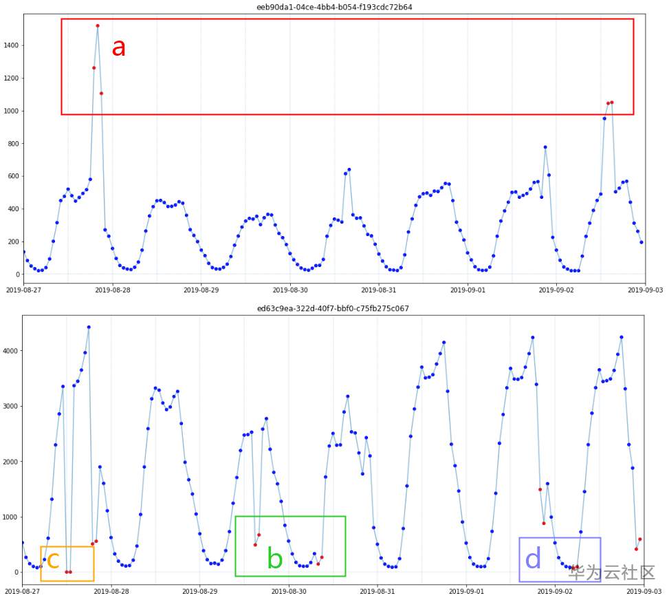The width and height of the screenshot is (669, 600).
Task: Click the 2000 tick label on the bottom chart
Action: [10, 462]
